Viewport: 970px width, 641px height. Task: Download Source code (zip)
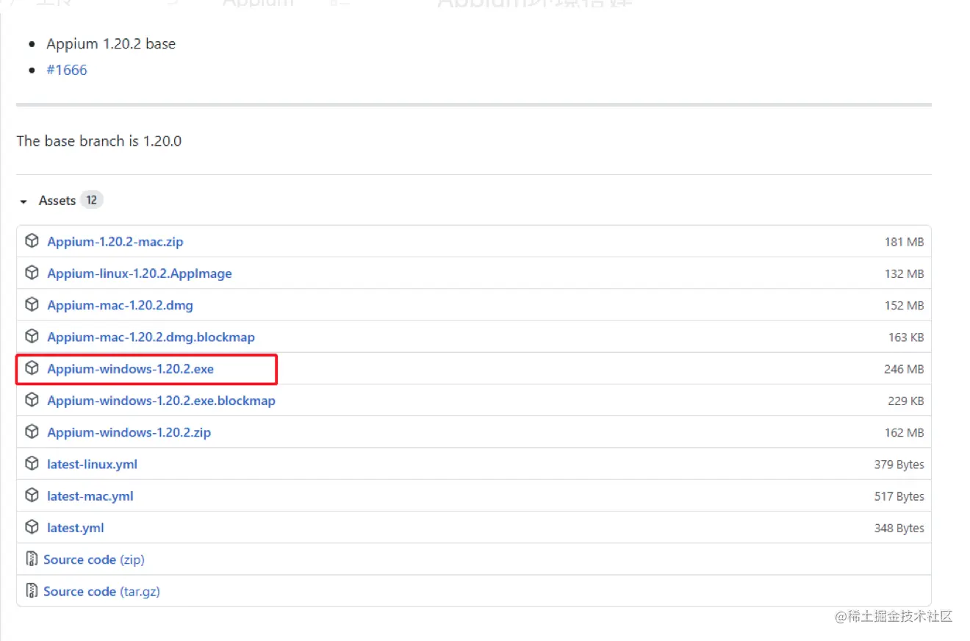click(94, 559)
